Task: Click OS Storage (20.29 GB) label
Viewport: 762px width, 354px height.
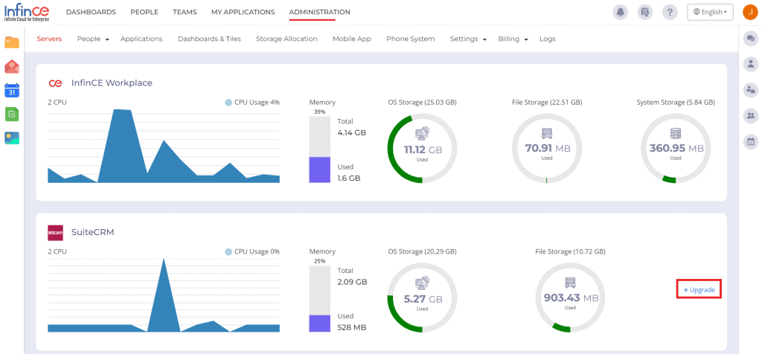Action: [423, 252]
